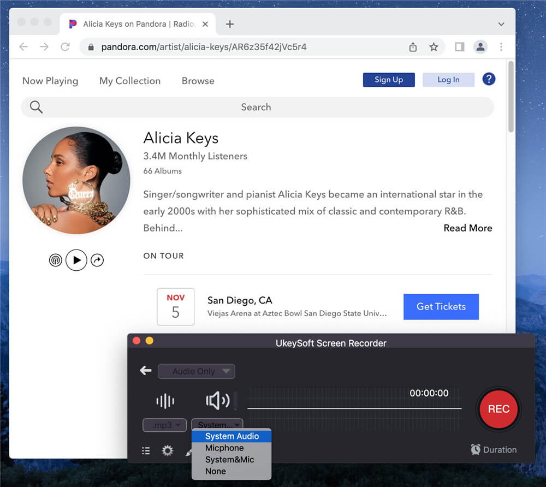Switch to the Alicia Keys on Pandora tab

point(138,24)
